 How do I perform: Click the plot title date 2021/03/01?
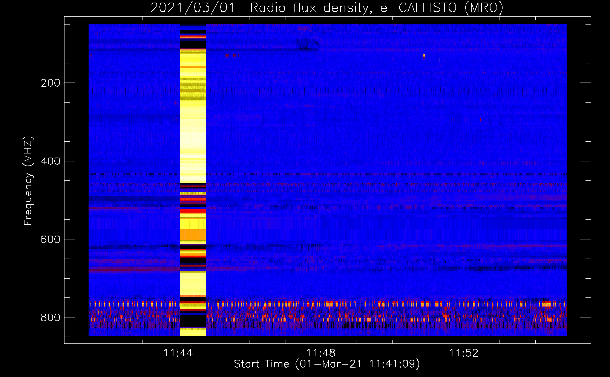click(193, 8)
